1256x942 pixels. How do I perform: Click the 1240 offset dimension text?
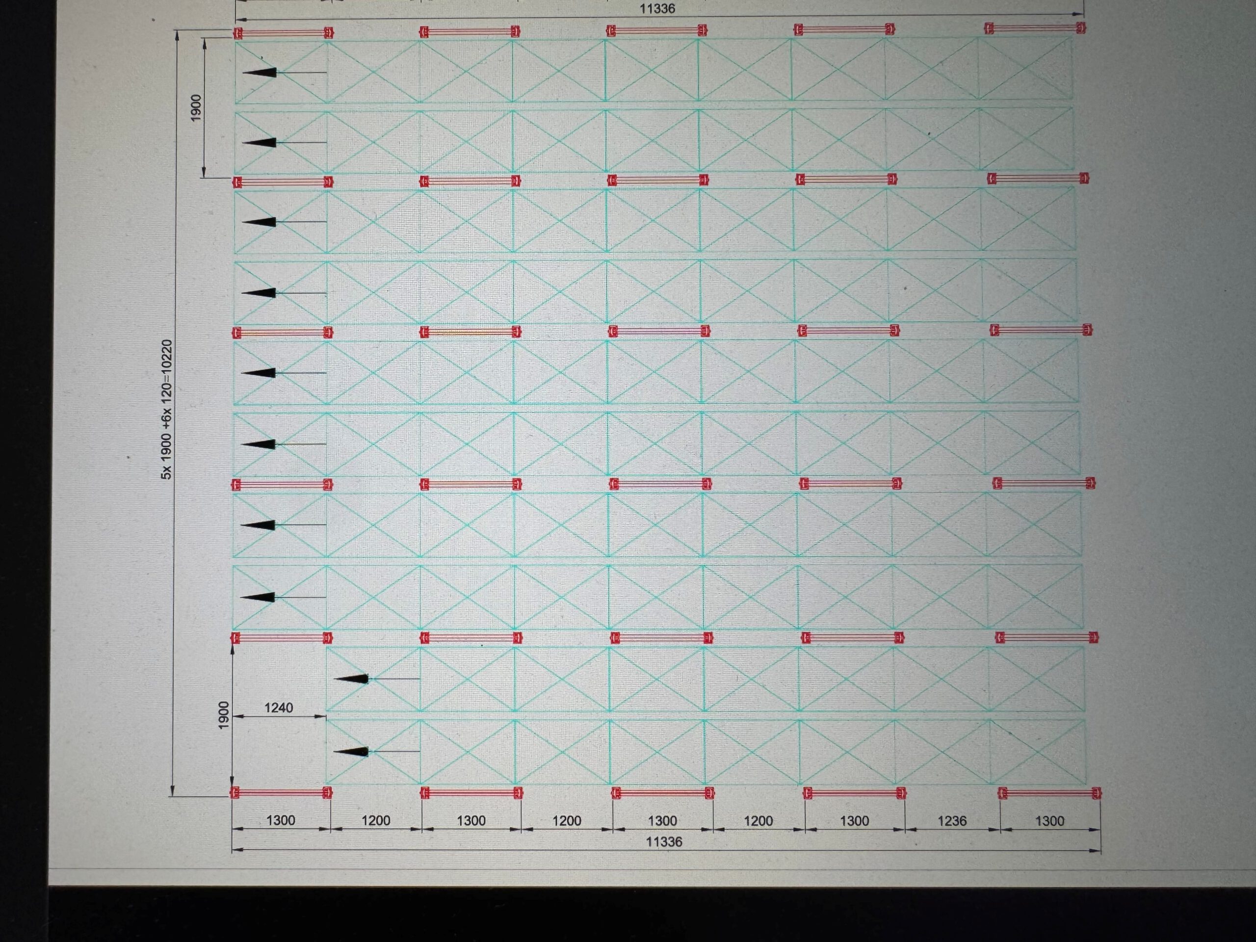pyautogui.click(x=278, y=707)
